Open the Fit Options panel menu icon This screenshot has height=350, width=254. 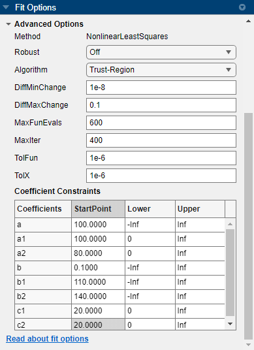(x=242, y=7)
